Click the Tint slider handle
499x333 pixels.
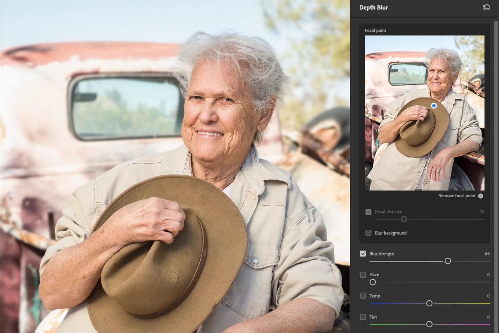[x=429, y=324]
